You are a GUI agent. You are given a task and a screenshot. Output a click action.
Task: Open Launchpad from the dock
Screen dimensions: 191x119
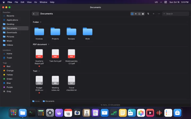(x=14, y=113)
